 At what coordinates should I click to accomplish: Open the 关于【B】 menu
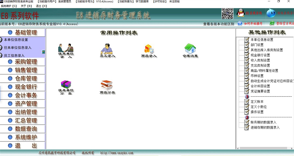tap(26, 6)
